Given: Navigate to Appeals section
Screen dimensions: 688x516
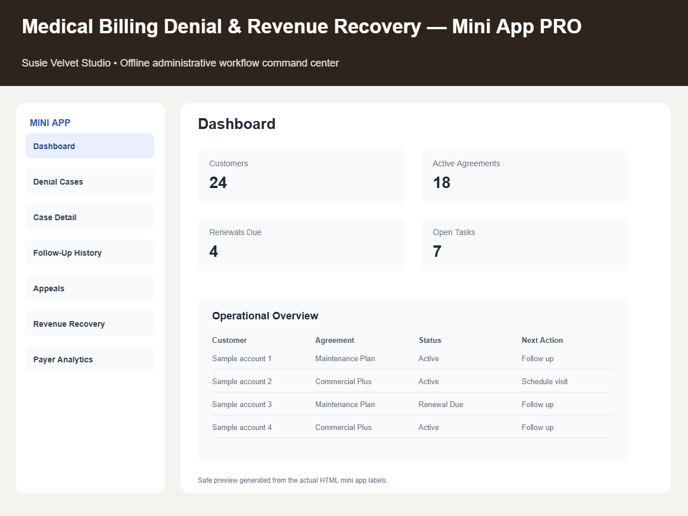Looking at the screenshot, I should click(89, 288).
